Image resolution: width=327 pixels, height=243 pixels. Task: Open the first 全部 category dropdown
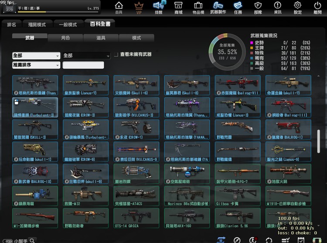click(36, 56)
